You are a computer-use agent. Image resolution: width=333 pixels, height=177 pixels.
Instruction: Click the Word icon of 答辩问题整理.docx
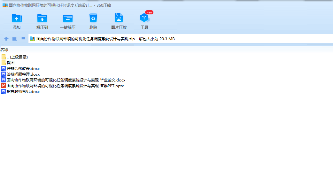coord(4,74)
